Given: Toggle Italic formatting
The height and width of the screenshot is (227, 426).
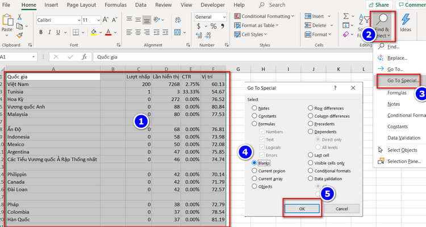Looking at the screenshot, I should (x=49, y=32).
